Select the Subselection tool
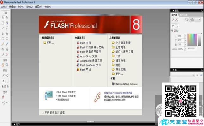This screenshot has width=204, height=126. (7, 18)
